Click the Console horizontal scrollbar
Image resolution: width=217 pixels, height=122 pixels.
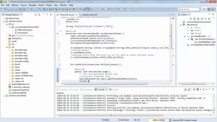111,115
